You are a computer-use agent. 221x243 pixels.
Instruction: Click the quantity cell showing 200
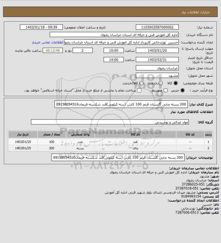pyautogui.click(x=51, y=148)
